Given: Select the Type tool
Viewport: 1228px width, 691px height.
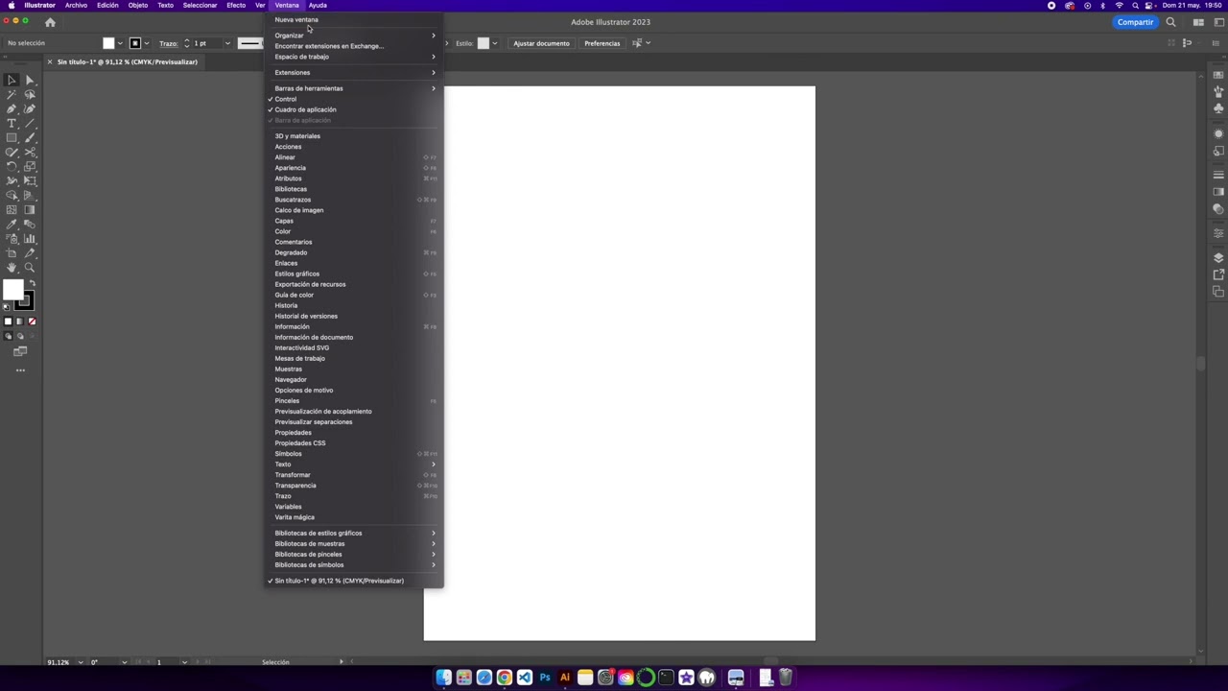Looking at the screenshot, I should [x=12, y=123].
